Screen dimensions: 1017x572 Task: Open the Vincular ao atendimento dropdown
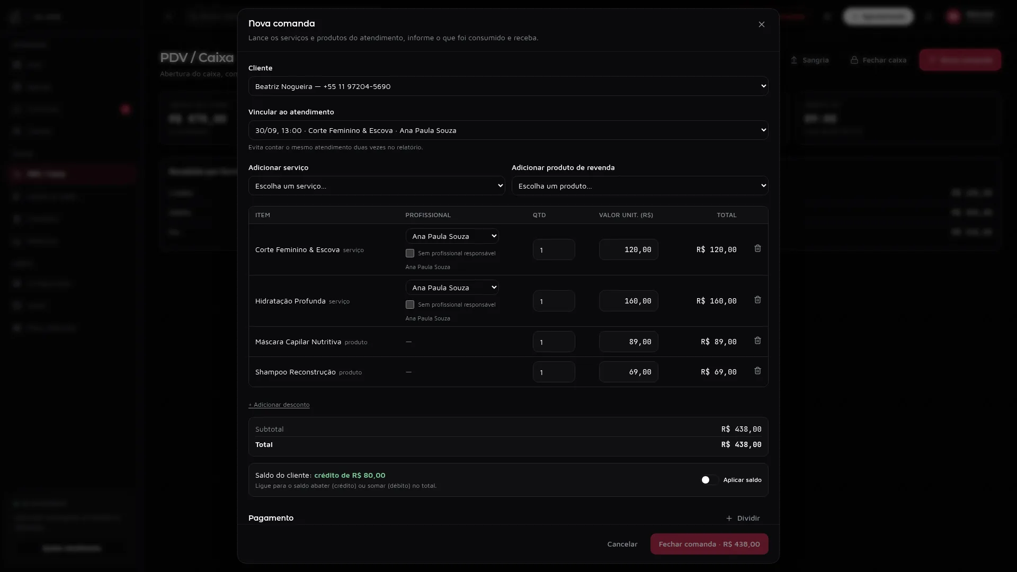(508, 130)
